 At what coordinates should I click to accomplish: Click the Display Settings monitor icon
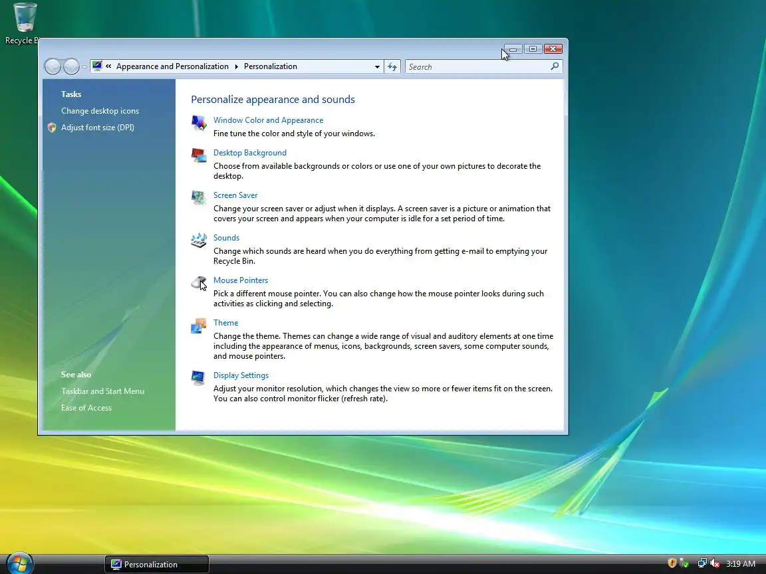[199, 378]
